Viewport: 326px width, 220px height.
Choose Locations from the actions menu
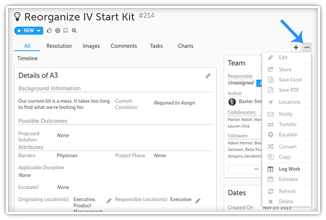(286, 102)
